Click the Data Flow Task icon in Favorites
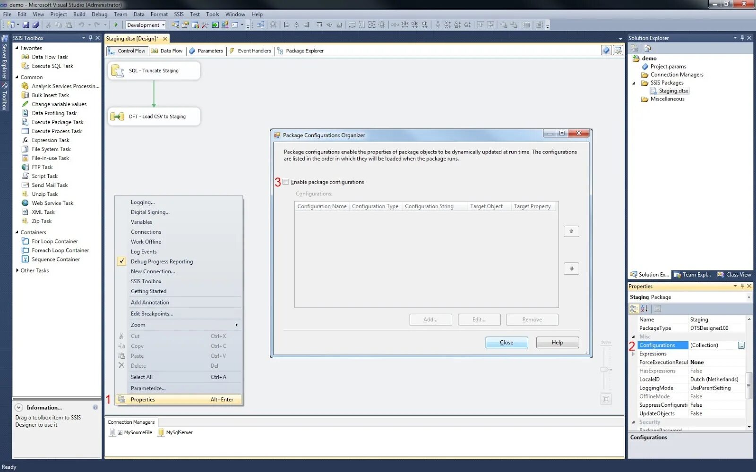756x472 pixels. [26, 57]
